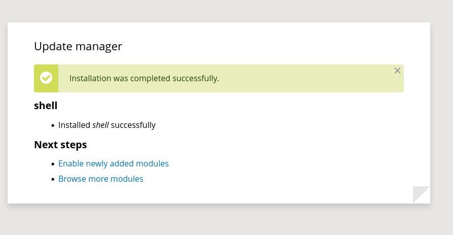The width and height of the screenshot is (453, 235).
Task: Click the Installation was completed successfully text
Action: click(144, 79)
